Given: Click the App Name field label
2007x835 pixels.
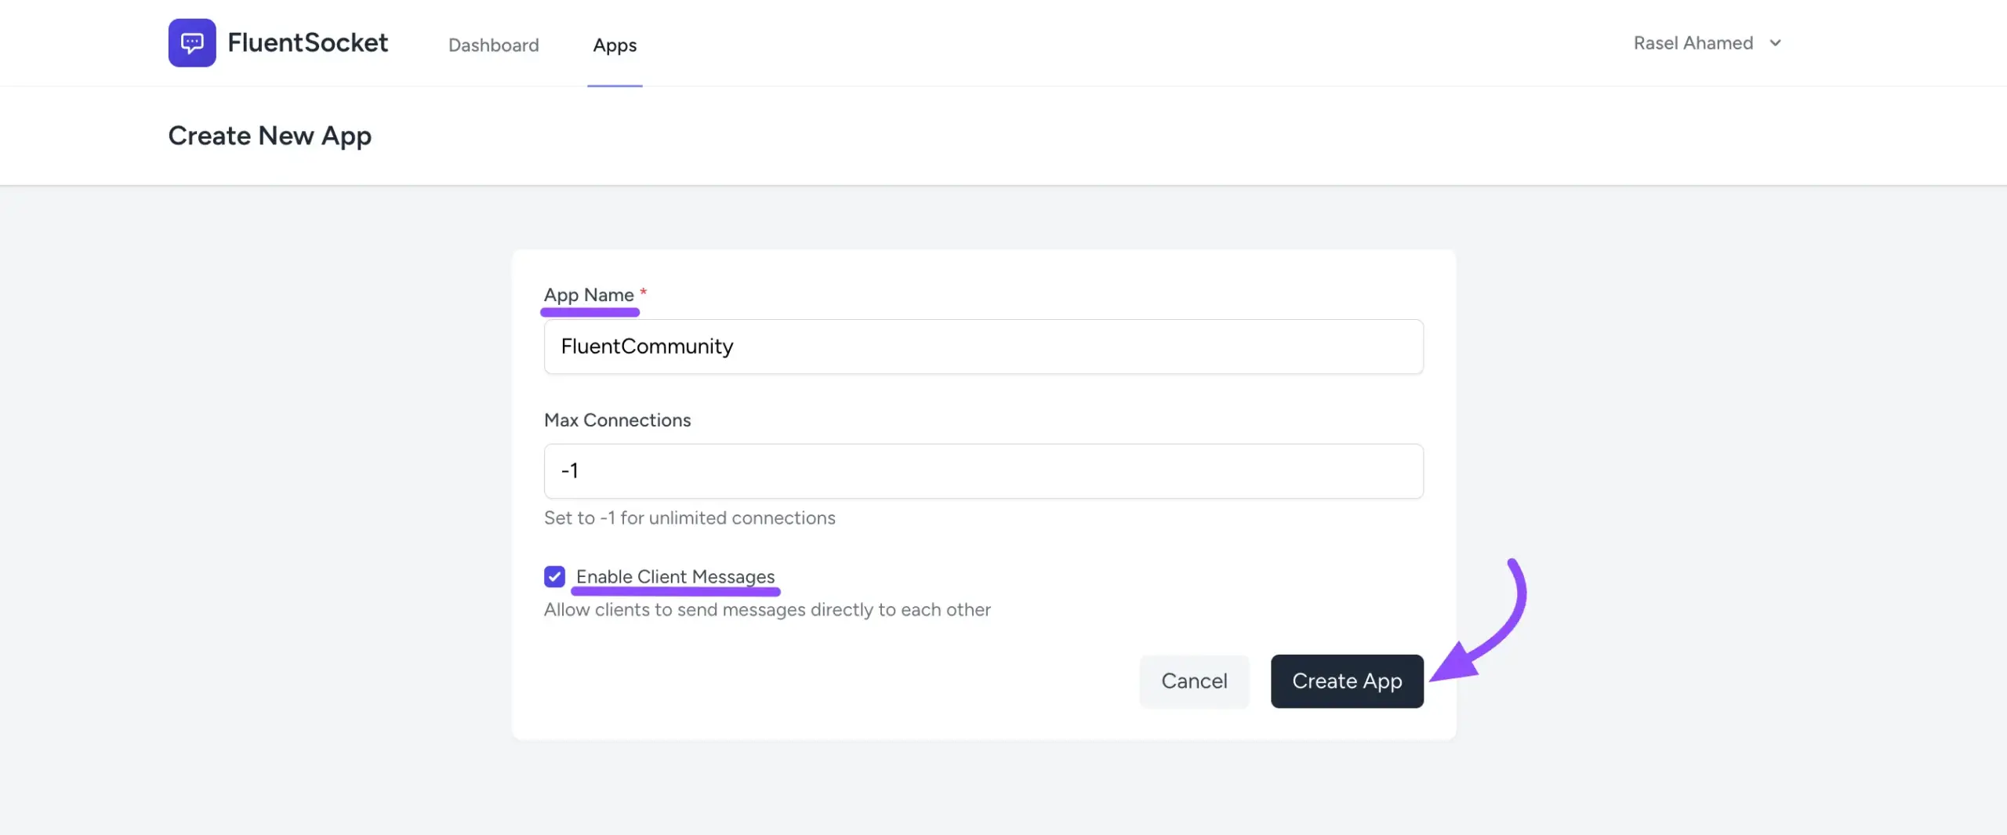Looking at the screenshot, I should 589,295.
